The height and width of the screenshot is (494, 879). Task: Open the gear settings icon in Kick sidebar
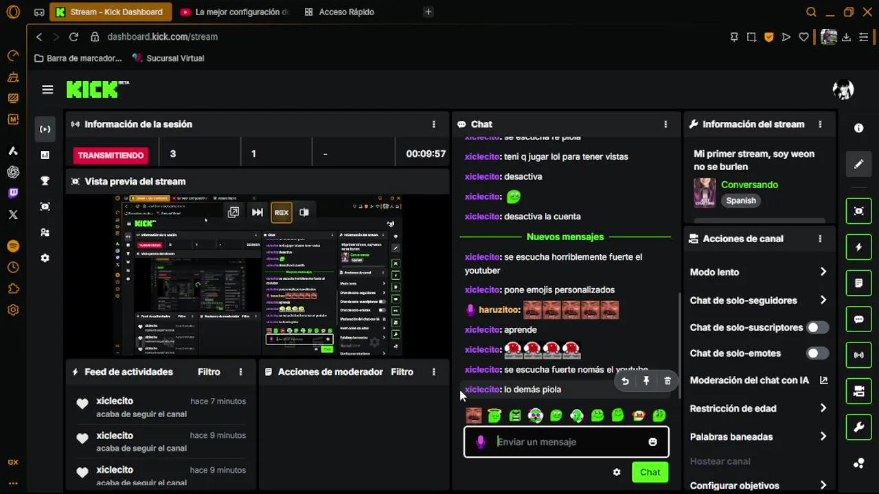click(x=45, y=258)
